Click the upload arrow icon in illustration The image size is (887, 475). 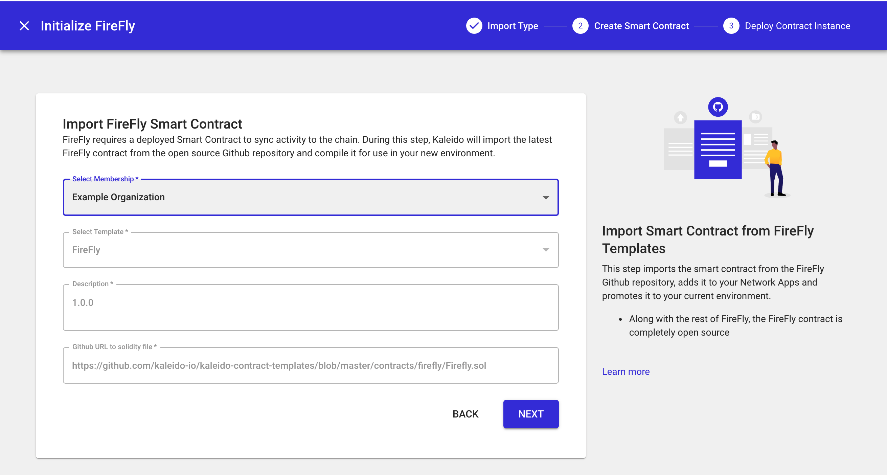coord(680,118)
